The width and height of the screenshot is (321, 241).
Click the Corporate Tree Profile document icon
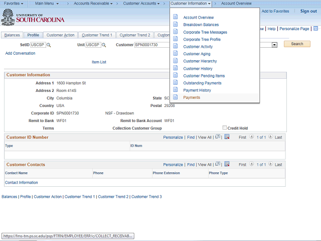click(x=176, y=39)
